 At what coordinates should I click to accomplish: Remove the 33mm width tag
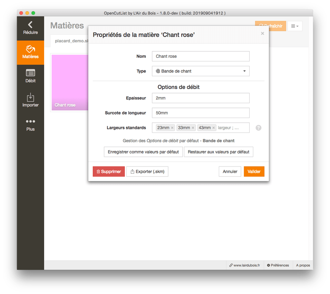tap(193, 128)
